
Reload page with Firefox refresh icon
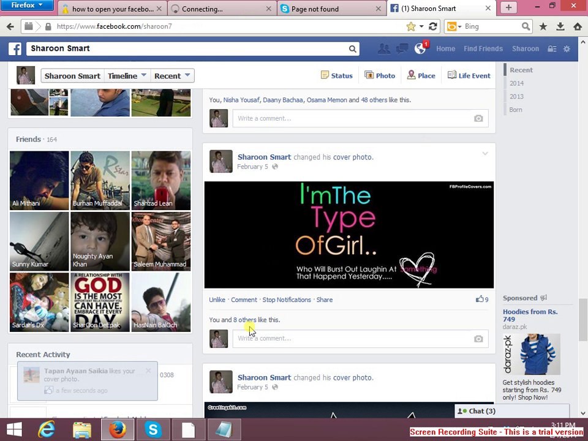433,26
